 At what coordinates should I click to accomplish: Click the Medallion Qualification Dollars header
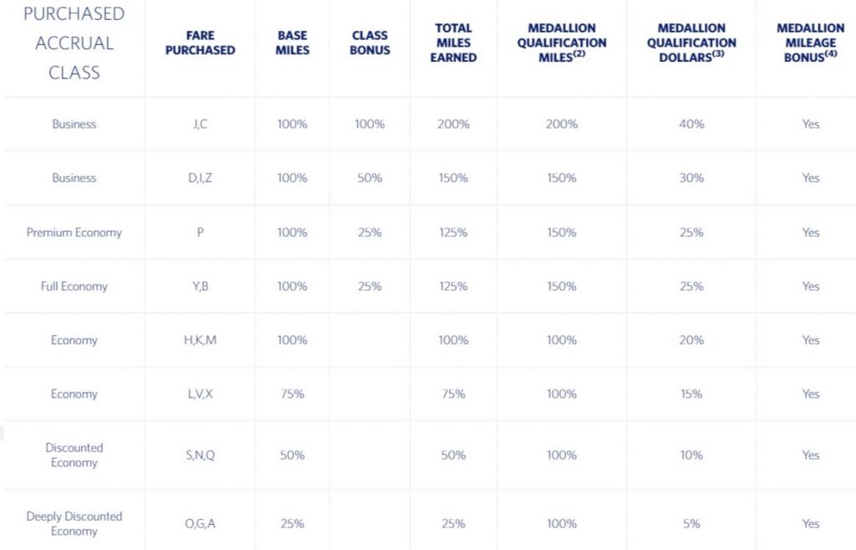(x=691, y=43)
